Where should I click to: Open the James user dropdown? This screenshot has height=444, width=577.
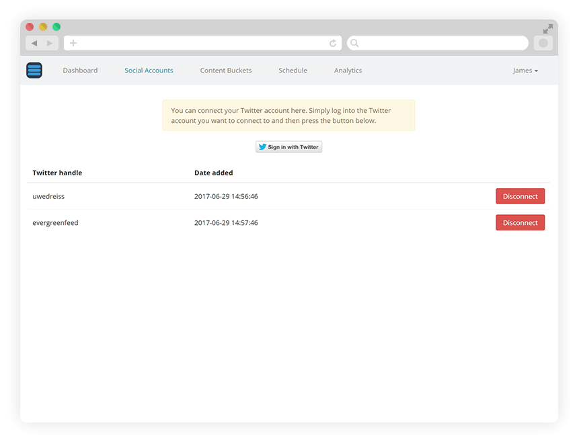(525, 71)
